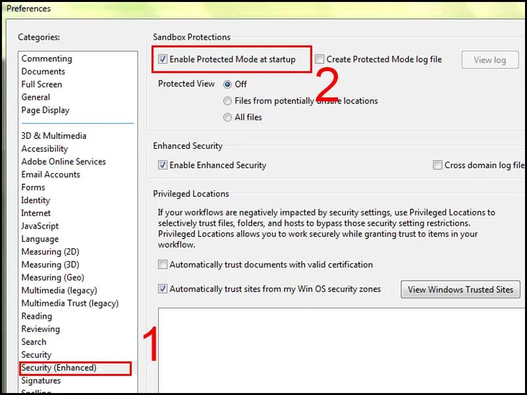
Task: Set Protected View to All files
Action: (x=228, y=117)
